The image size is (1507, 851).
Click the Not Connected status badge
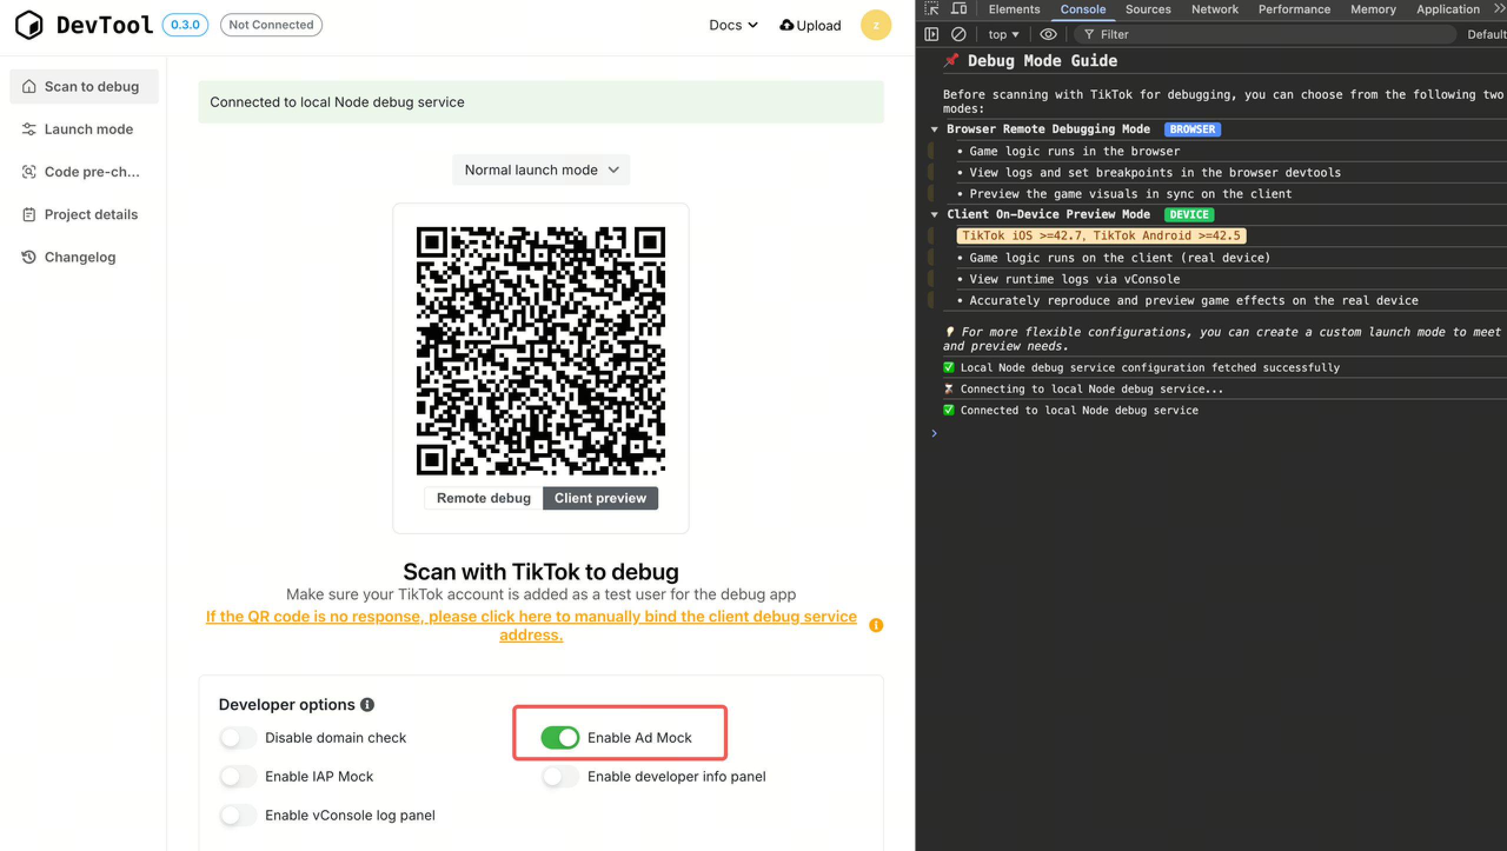271,25
